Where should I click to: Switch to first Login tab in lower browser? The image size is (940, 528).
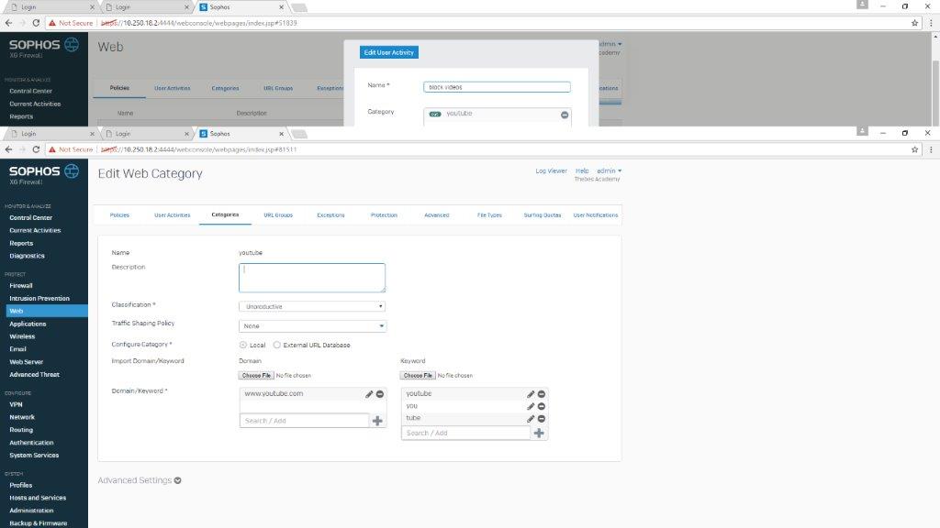click(51, 134)
